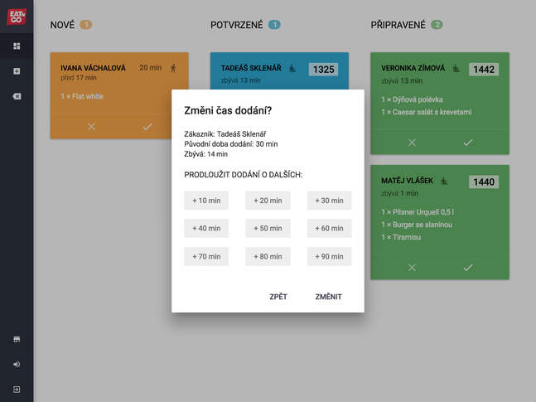Open the store icon in the sidebar
The height and width of the screenshot is (402, 536).
pyautogui.click(x=17, y=339)
